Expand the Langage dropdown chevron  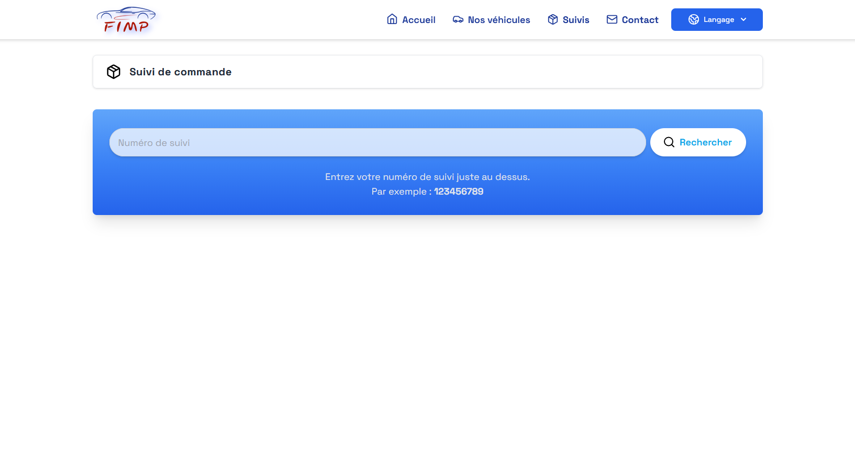pos(743,19)
